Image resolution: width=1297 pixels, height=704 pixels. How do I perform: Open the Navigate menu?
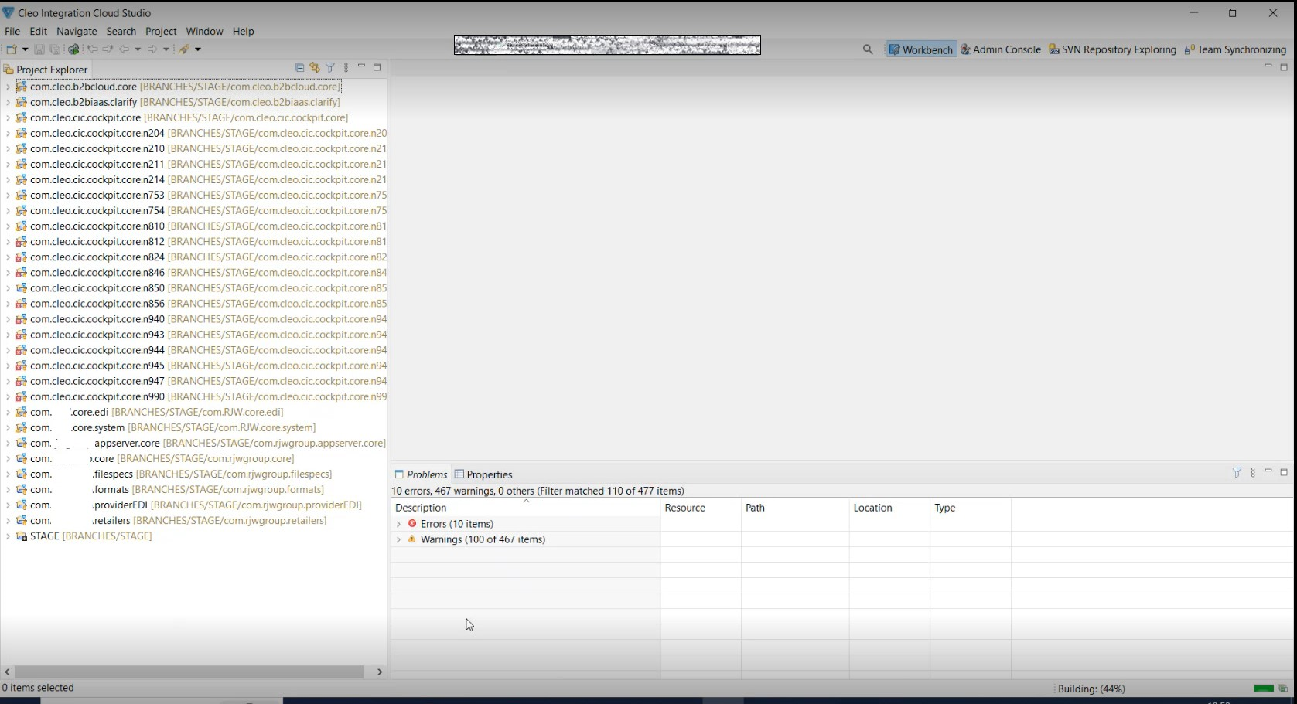77,32
